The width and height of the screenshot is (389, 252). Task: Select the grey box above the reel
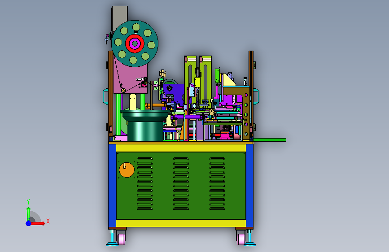pyautogui.click(x=120, y=17)
